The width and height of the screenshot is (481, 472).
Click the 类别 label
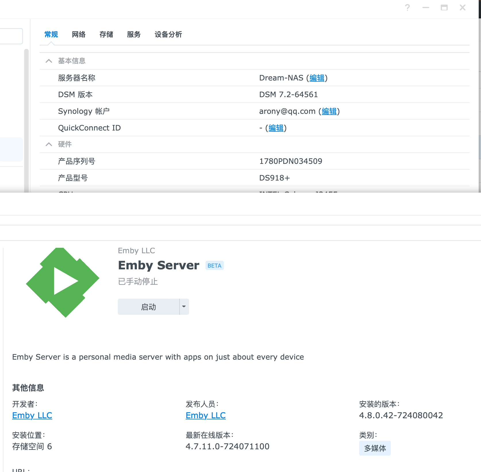pos(368,435)
